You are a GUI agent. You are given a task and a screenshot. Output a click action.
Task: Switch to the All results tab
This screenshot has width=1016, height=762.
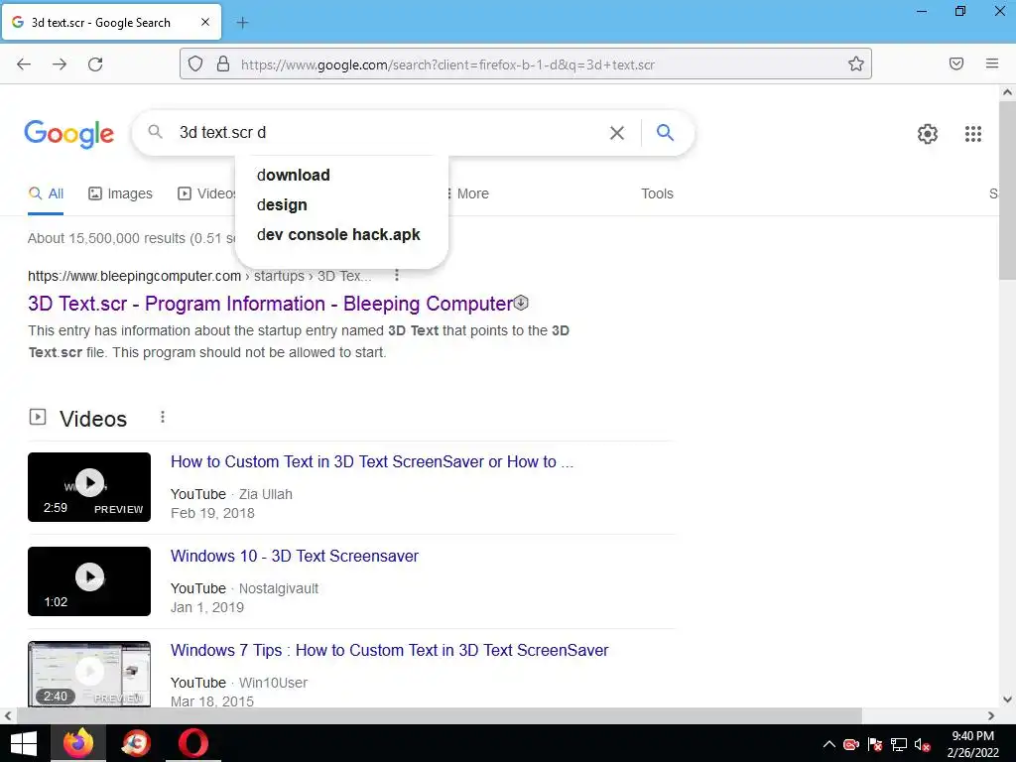(x=46, y=193)
